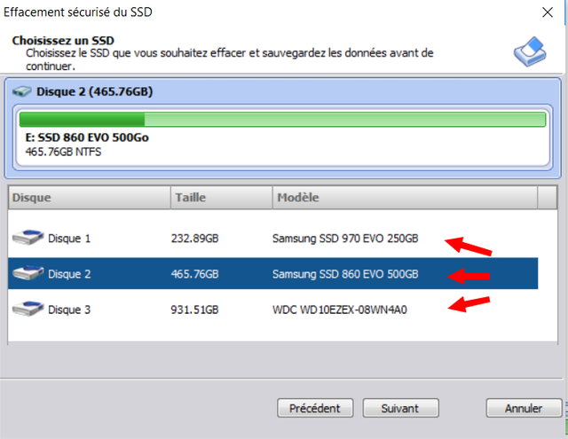Sort by the Taille column header
The width and height of the screenshot is (568, 439).
coord(221,197)
